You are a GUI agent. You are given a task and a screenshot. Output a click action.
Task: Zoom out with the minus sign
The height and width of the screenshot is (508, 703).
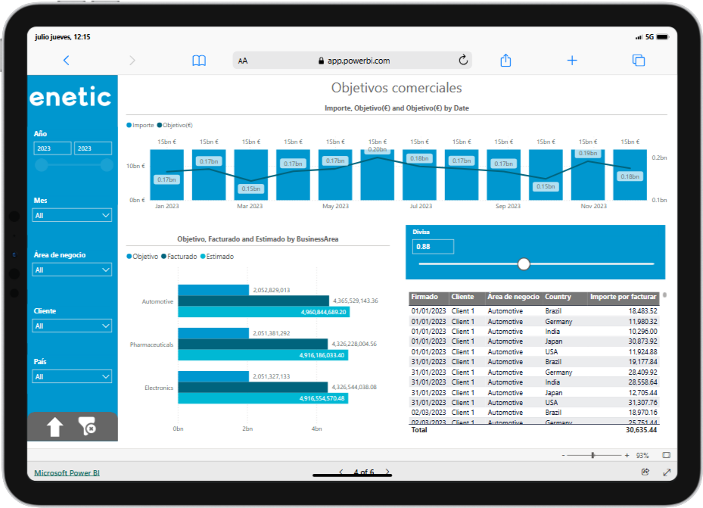click(x=563, y=456)
